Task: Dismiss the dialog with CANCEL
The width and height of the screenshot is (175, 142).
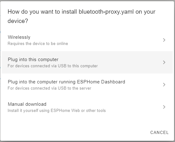Action: (x=159, y=132)
